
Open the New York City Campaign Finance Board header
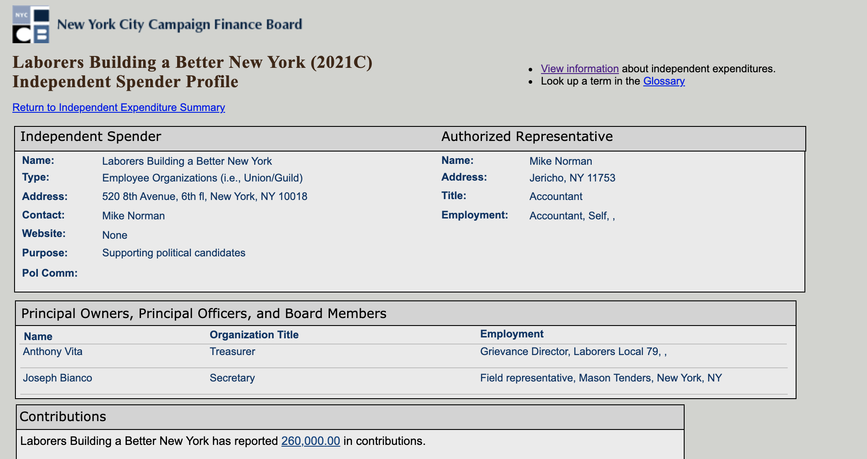[180, 24]
